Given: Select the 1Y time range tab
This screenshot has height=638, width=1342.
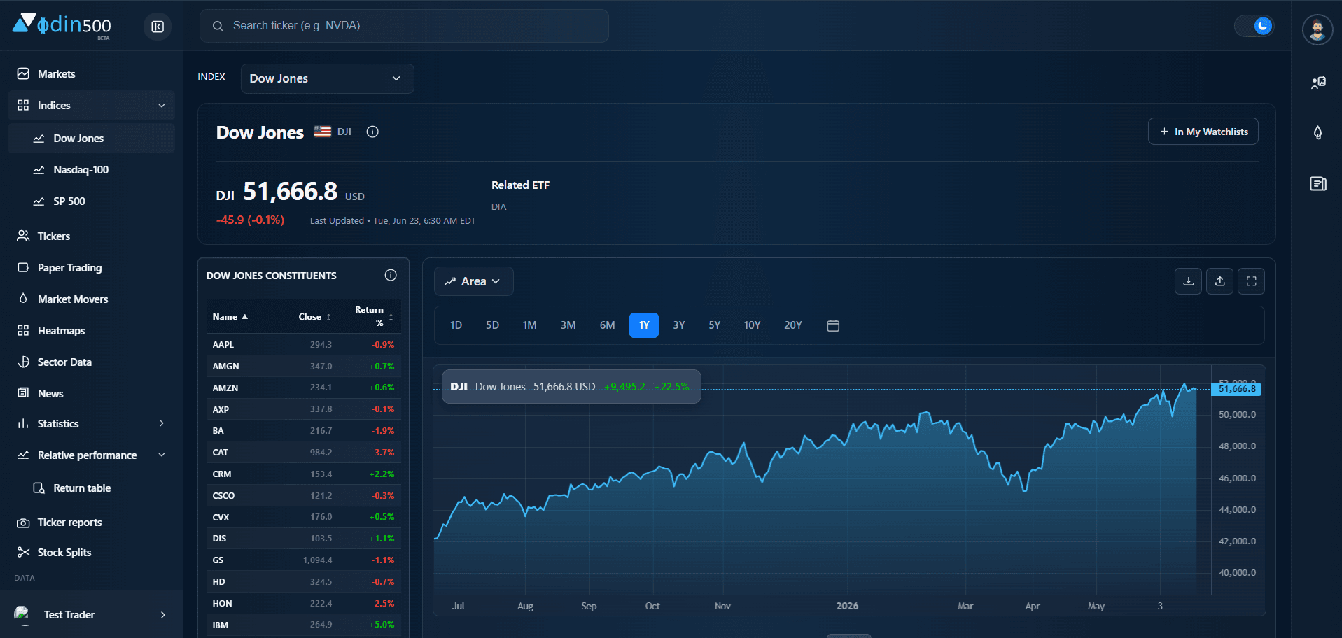Looking at the screenshot, I should (x=644, y=325).
